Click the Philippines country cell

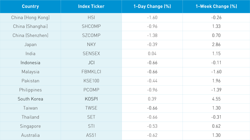point(30,90)
